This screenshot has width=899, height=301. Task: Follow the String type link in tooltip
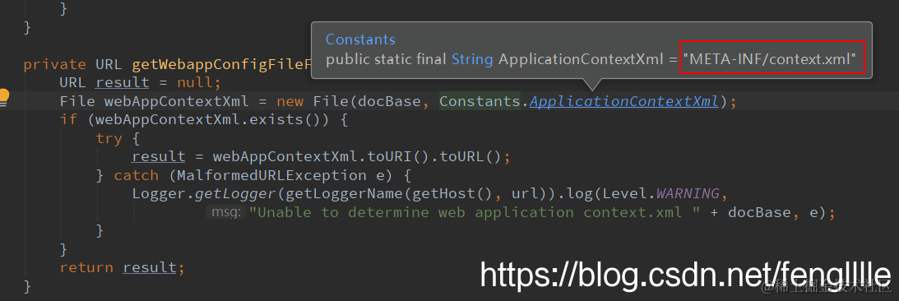pos(472,59)
